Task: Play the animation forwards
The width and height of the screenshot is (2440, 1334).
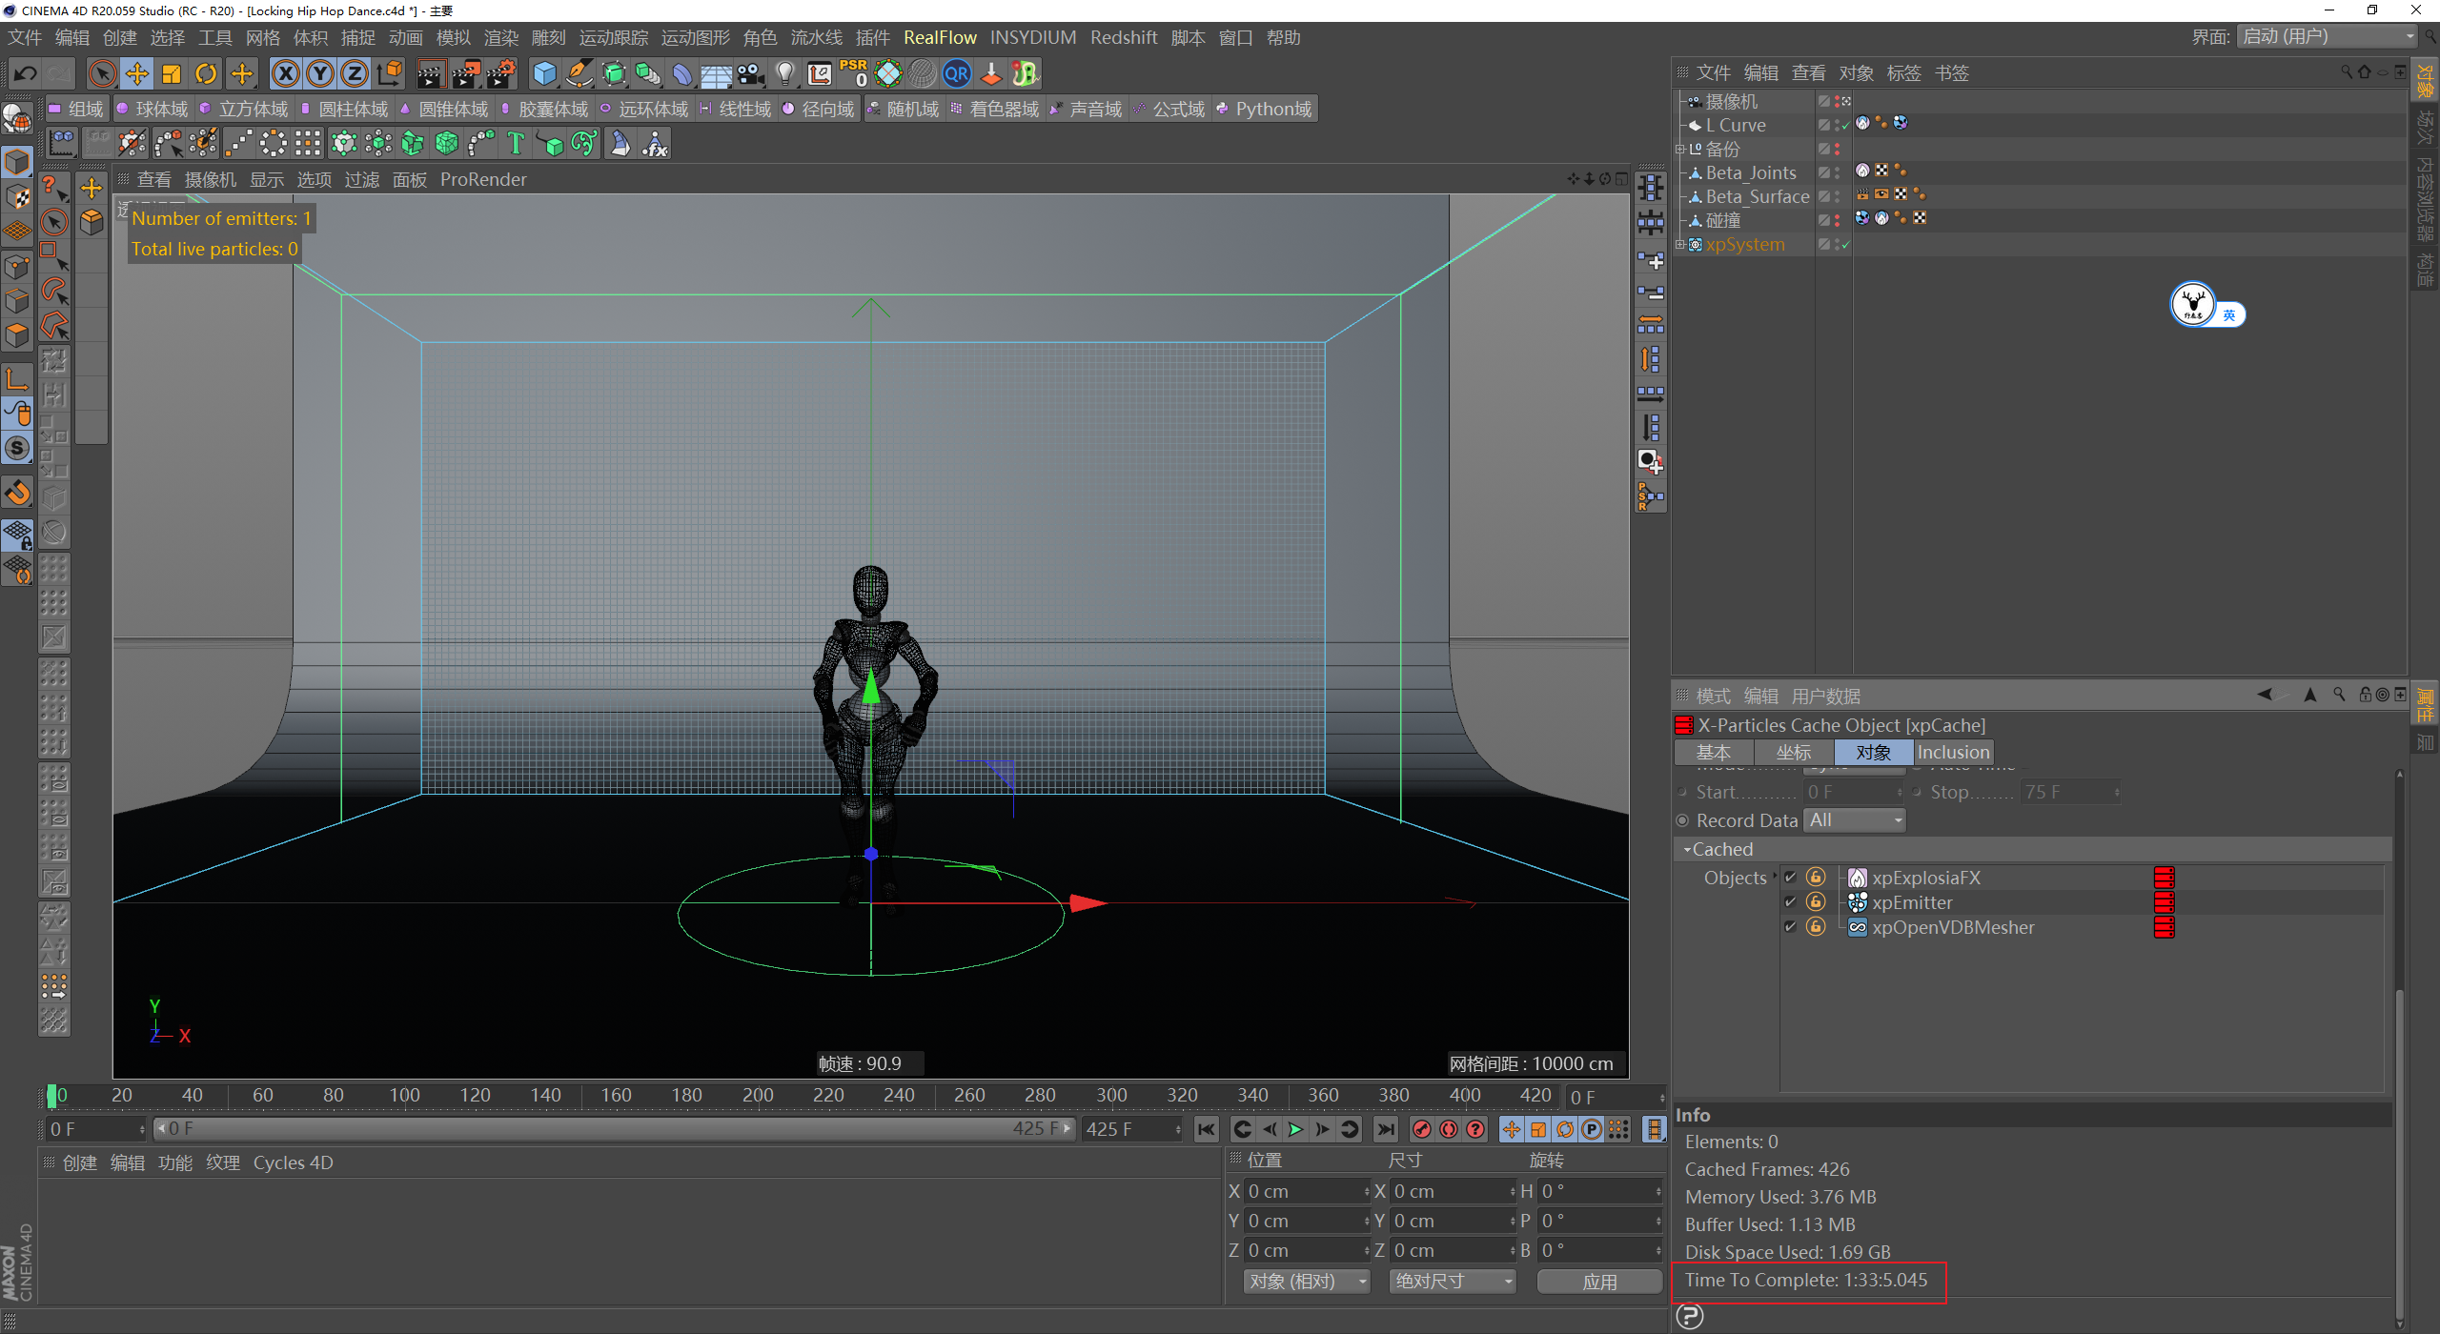Action: (1295, 1129)
